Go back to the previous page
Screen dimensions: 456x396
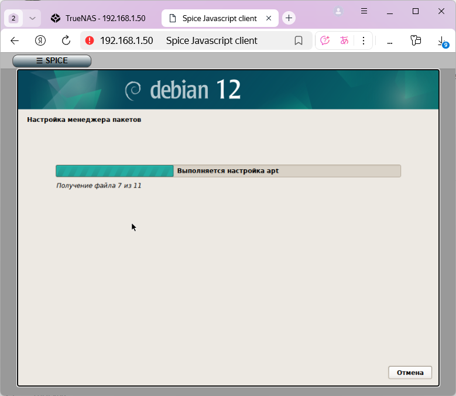point(15,40)
